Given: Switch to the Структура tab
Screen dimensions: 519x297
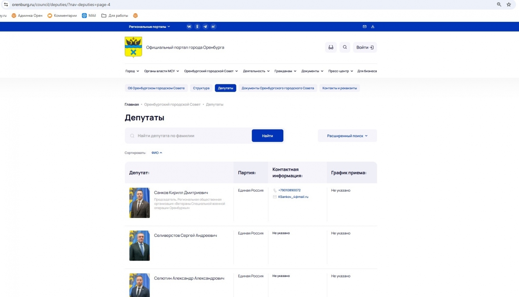Looking at the screenshot, I should tap(201, 88).
